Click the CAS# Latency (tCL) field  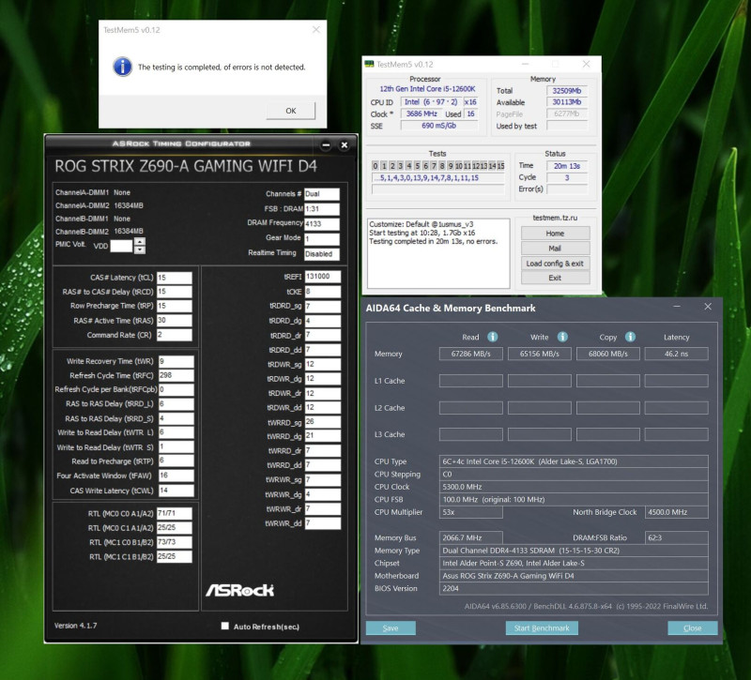click(x=175, y=278)
